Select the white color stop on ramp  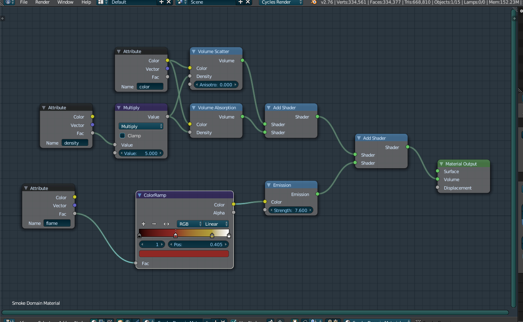click(229, 235)
